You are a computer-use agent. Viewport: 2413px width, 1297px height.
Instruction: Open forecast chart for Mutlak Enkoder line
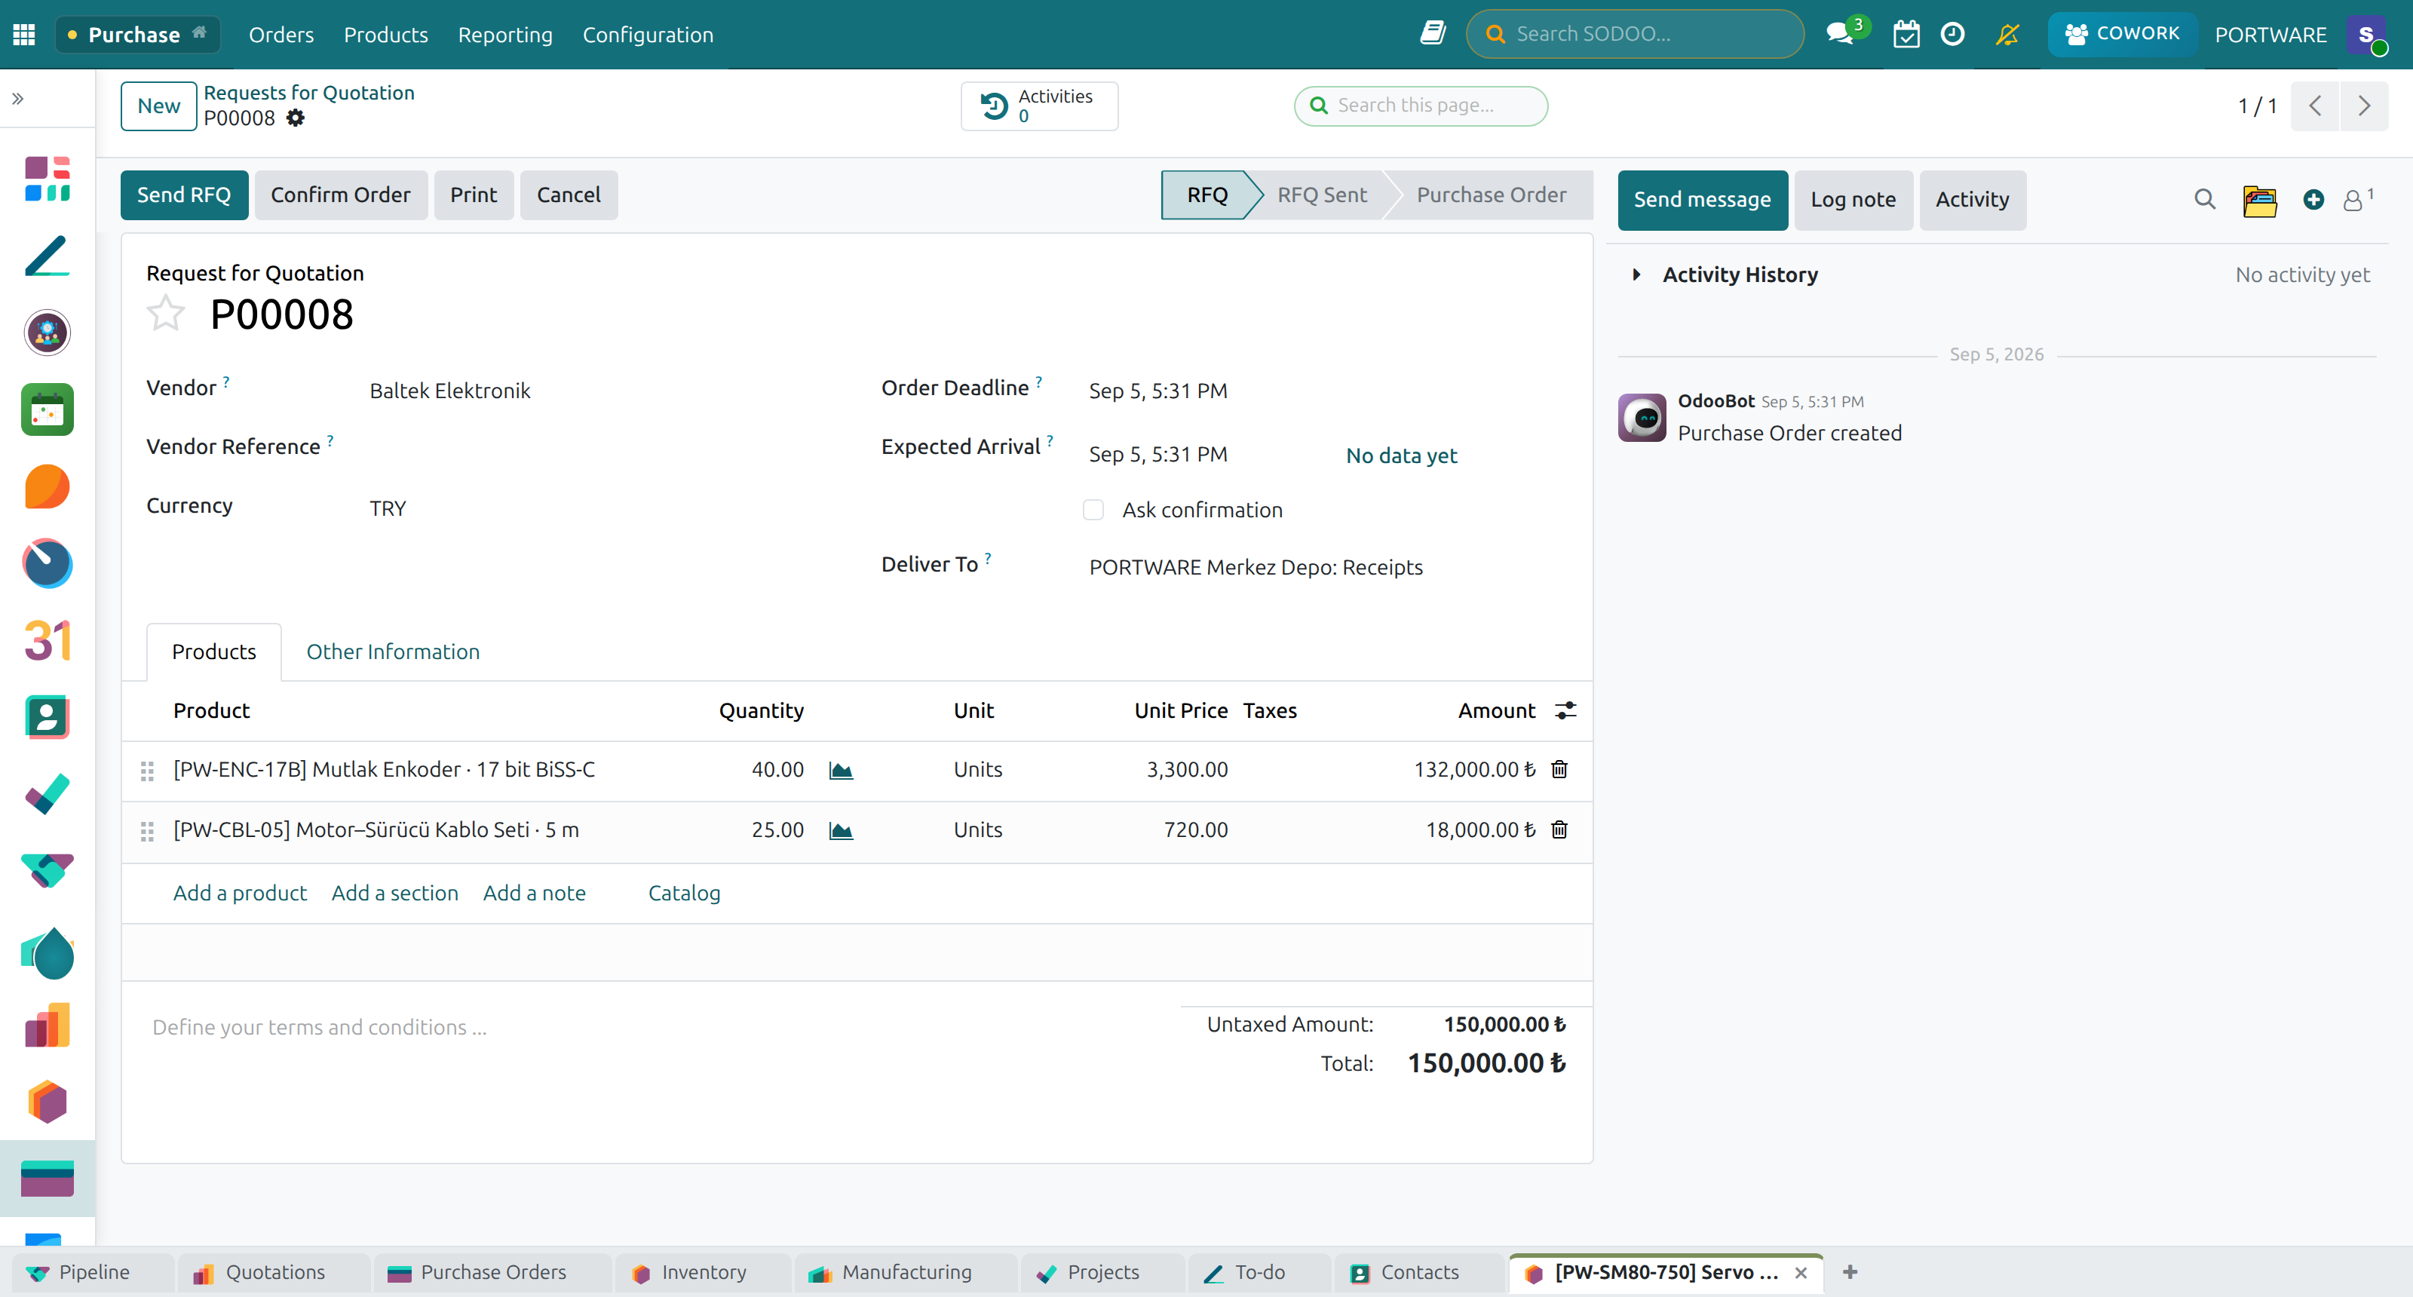click(840, 770)
